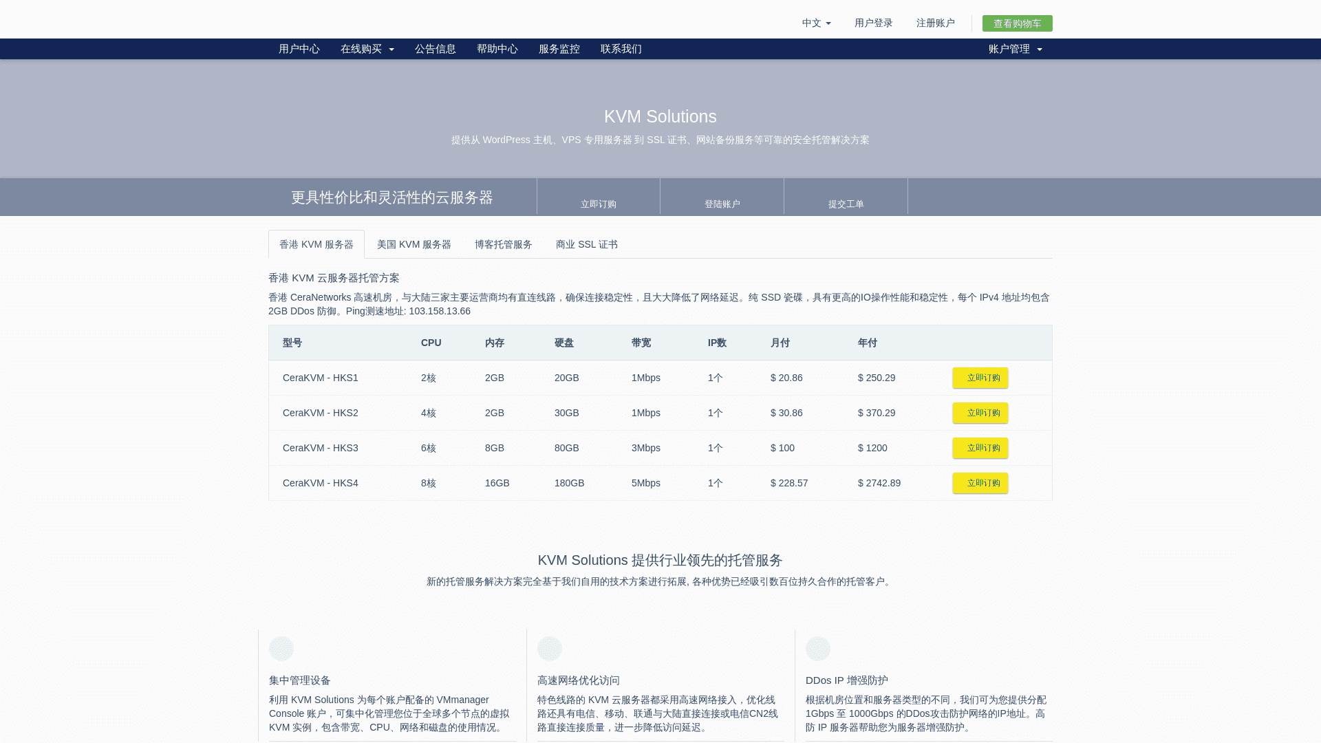This screenshot has height=743, width=1321.
Task: Click the 16GB memory value
Action: (497, 483)
